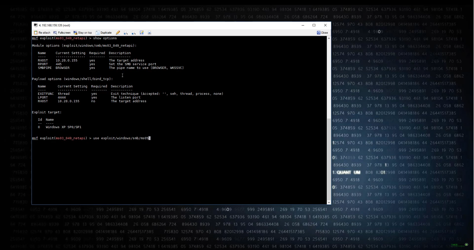Click 'The listen port' description

click(x=126, y=97)
